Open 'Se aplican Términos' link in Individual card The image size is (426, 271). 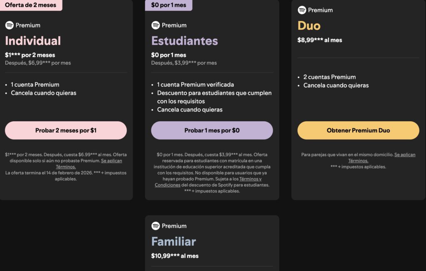pyautogui.click(x=111, y=161)
